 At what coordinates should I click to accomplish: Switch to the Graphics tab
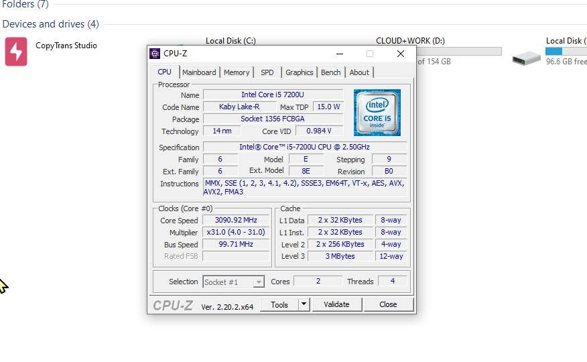pos(299,72)
